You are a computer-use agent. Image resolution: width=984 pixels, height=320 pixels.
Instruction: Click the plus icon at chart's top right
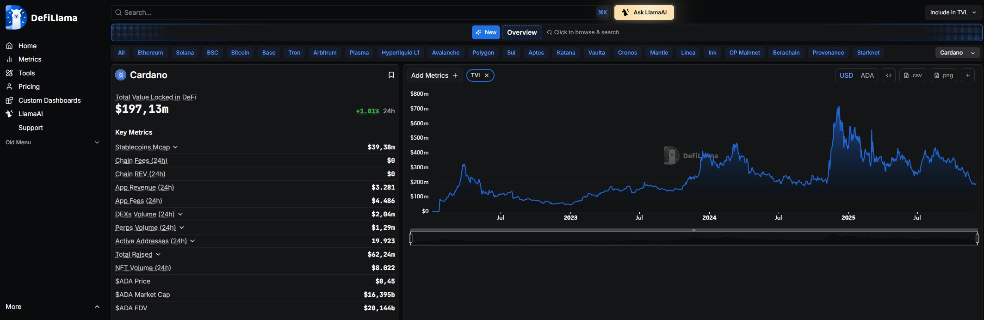(967, 75)
